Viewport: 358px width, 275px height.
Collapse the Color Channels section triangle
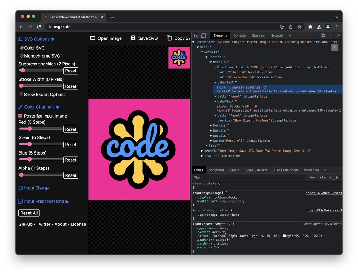click(x=58, y=107)
